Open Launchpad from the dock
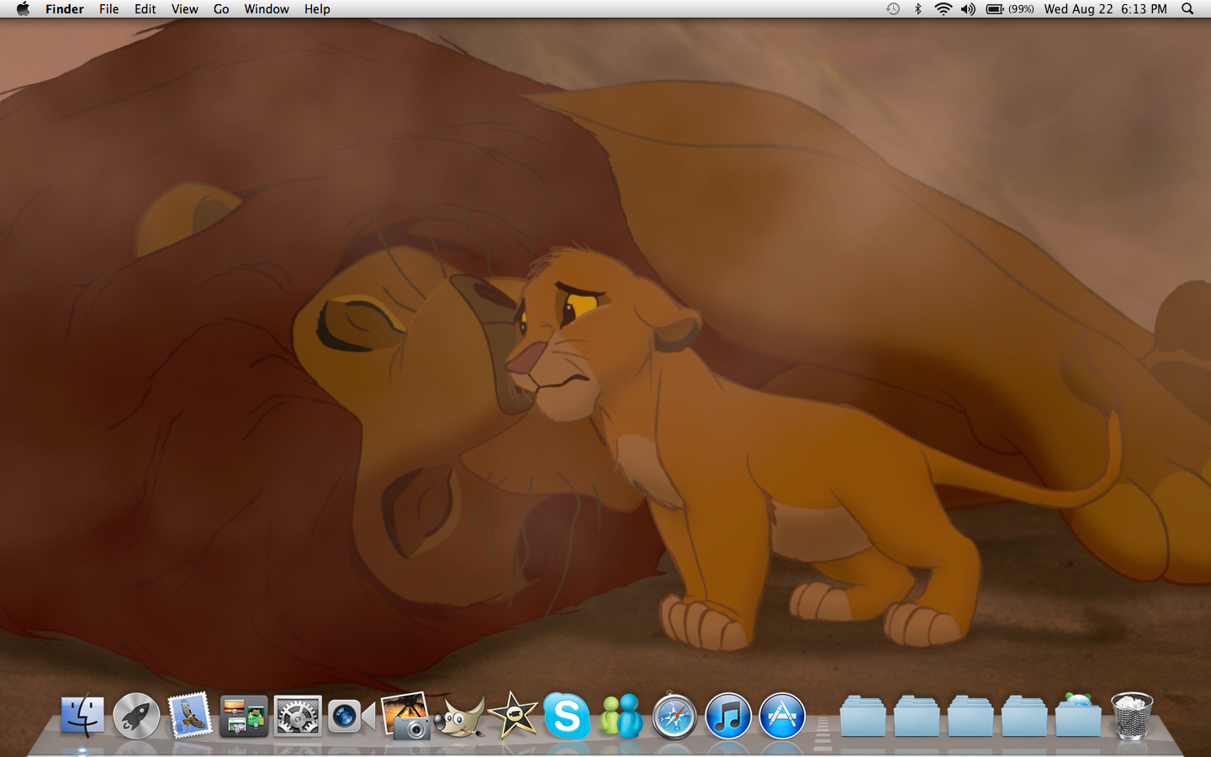 (x=136, y=717)
